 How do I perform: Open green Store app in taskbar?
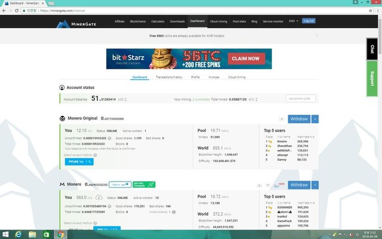coord(47,235)
